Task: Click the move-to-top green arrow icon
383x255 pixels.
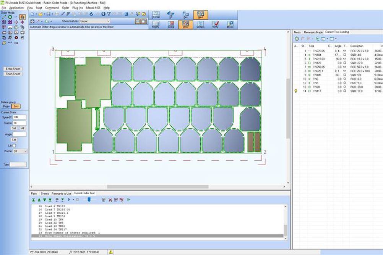Action: point(34,200)
